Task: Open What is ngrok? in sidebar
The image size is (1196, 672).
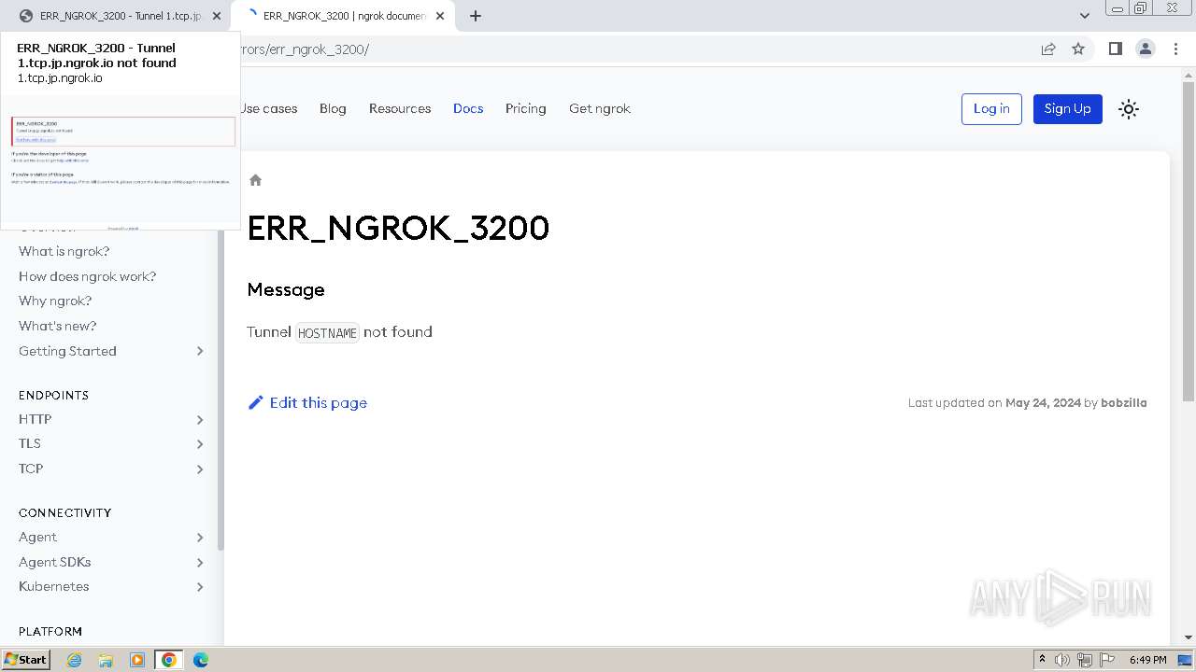Action: click(64, 251)
